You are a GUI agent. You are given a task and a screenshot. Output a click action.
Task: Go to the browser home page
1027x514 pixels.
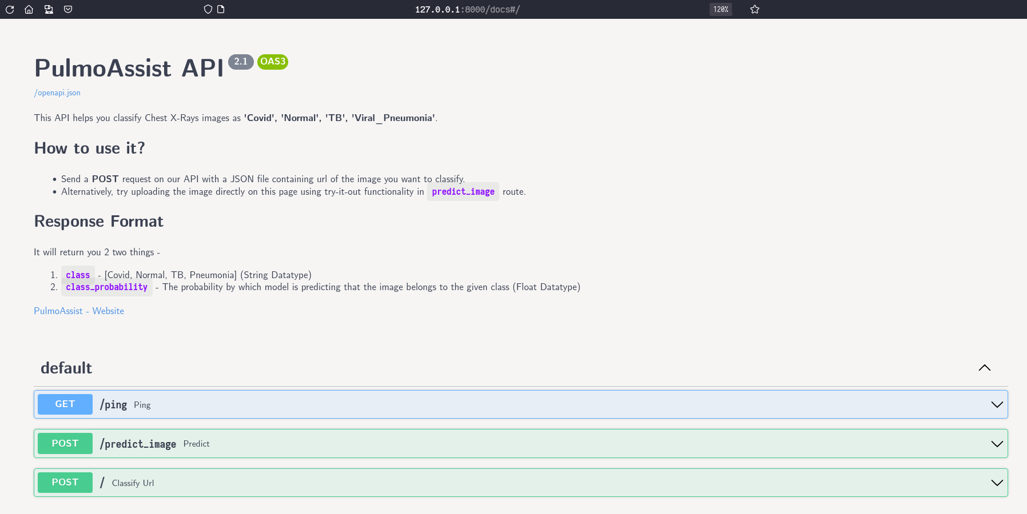coord(29,9)
